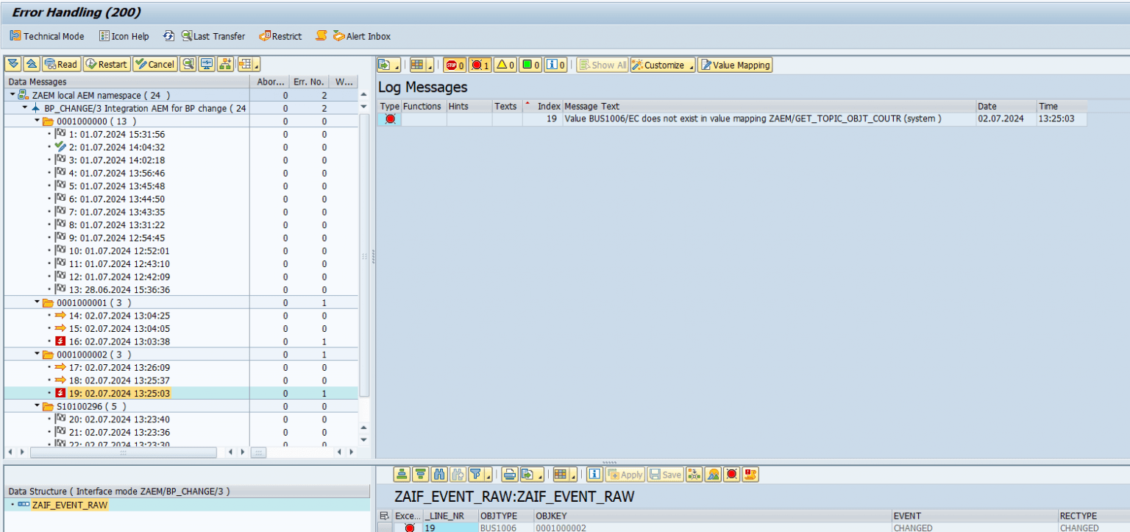Open Icon Help from the menu bar
Image resolution: width=1130 pixels, height=532 pixels.
coord(124,35)
